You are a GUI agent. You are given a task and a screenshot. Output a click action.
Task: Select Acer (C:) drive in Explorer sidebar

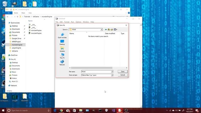click(x=15, y=81)
